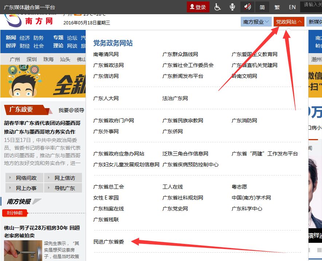Open the 广东省政府应急办网站 link
The image size is (322, 261).
(x=119, y=154)
